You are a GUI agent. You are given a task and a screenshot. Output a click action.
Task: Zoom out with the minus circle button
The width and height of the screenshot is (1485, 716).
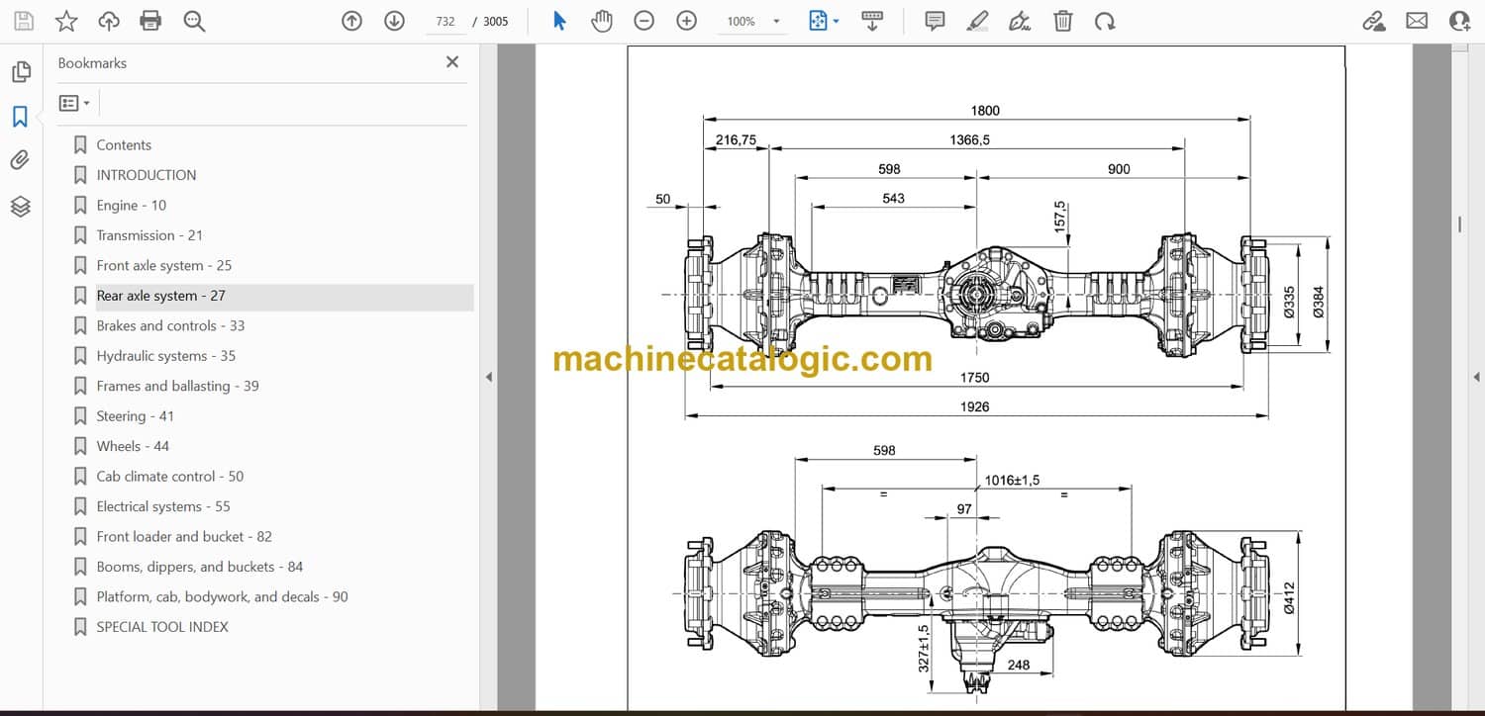click(x=644, y=21)
